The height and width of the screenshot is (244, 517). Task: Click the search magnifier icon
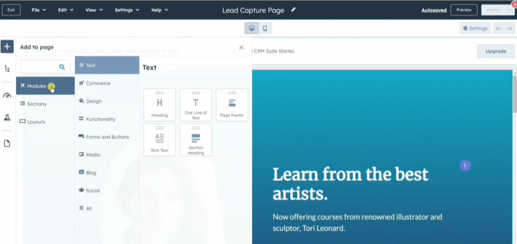pyautogui.click(x=62, y=67)
